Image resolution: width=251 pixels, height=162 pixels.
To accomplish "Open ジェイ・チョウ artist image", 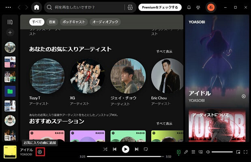I will pyautogui.click(x=128, y=76).
